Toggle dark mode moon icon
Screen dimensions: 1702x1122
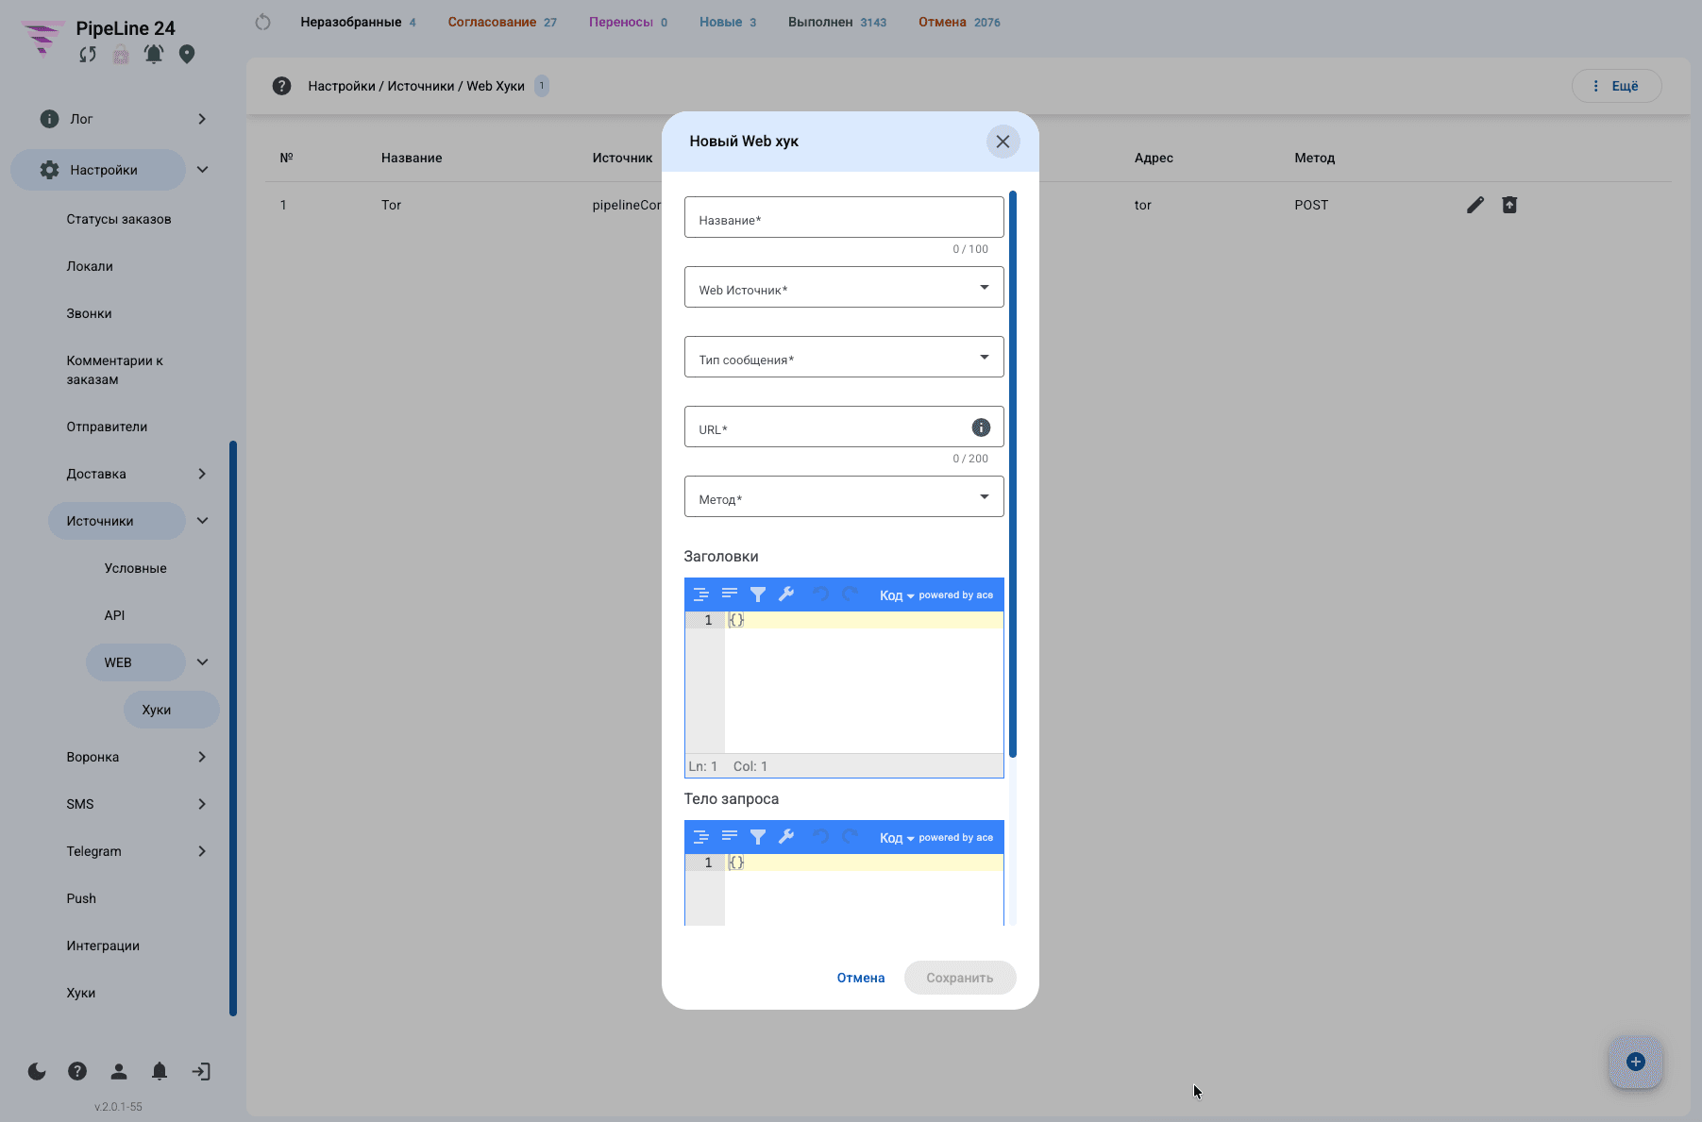click(x=37, y=1071)
